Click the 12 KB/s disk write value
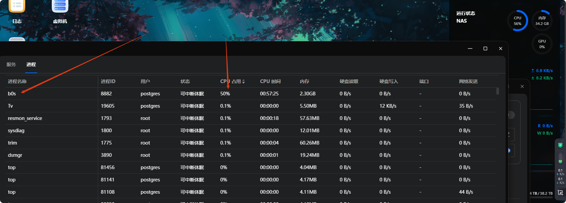This screenshot has width=566, height=203. 388,106
